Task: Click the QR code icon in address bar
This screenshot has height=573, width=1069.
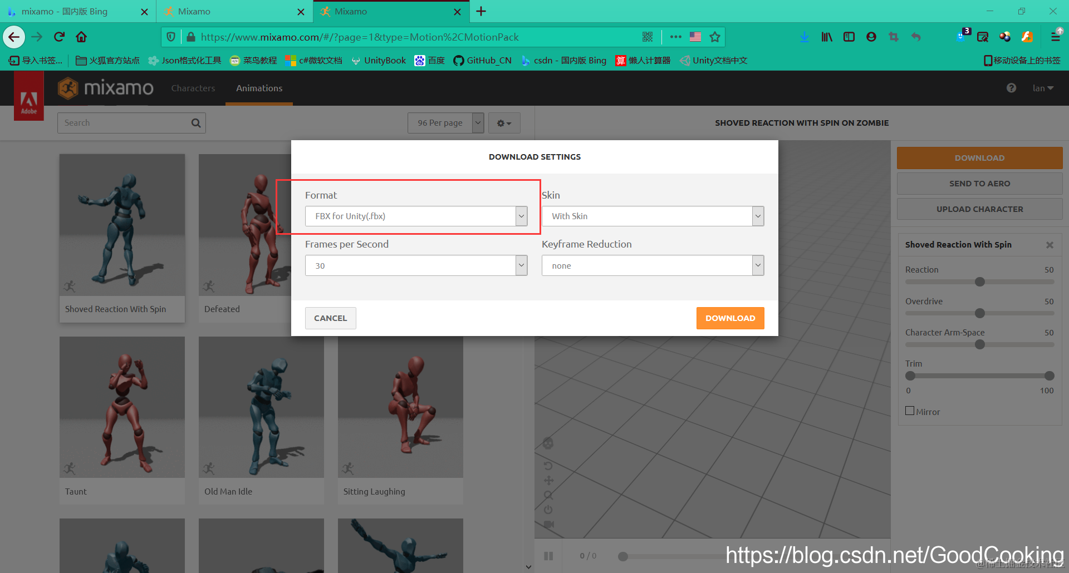Action: [647, 37]
